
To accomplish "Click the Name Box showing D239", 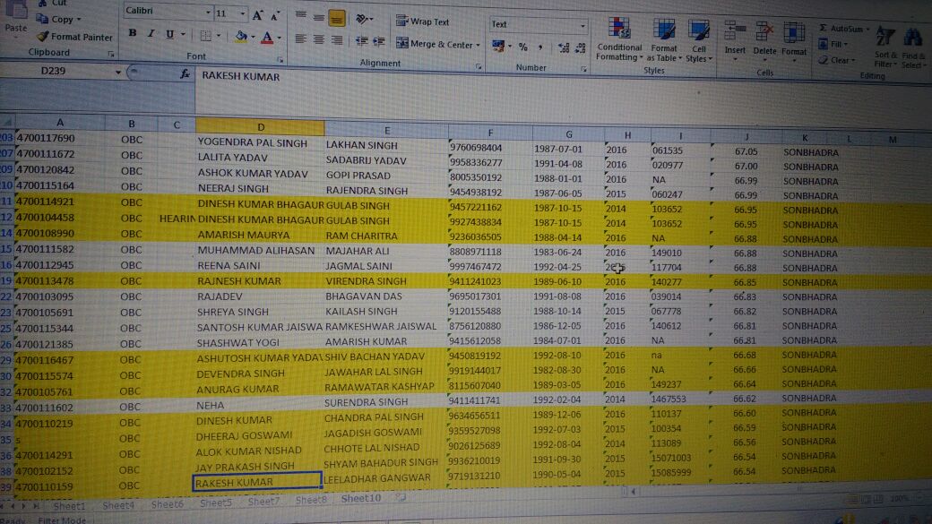I will point(53,71).
